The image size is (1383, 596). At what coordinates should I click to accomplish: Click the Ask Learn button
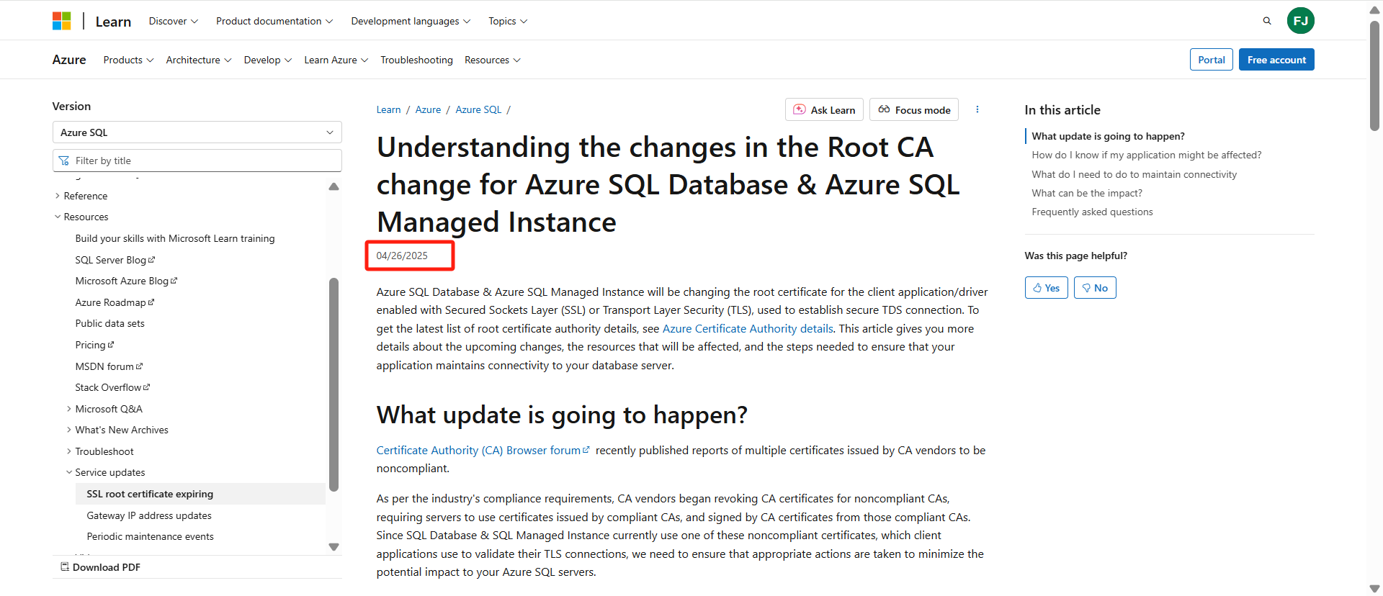point(824,109)
